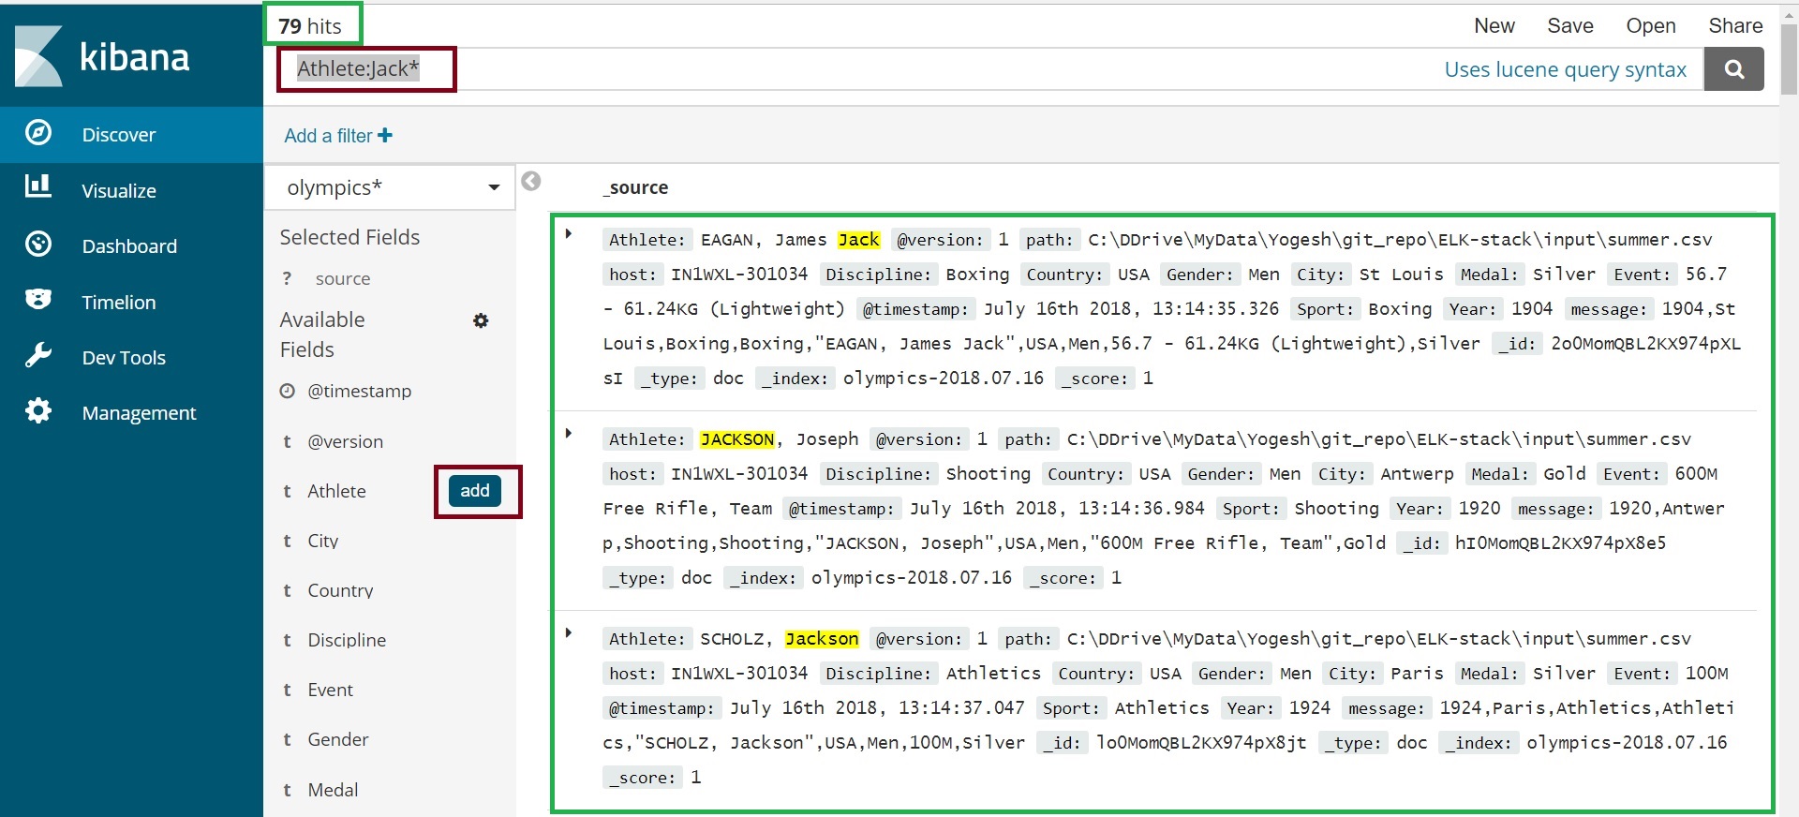The height and width of the screenshot is (817, 1799).
Task: Go to Management section
Action: coord(139,413)
